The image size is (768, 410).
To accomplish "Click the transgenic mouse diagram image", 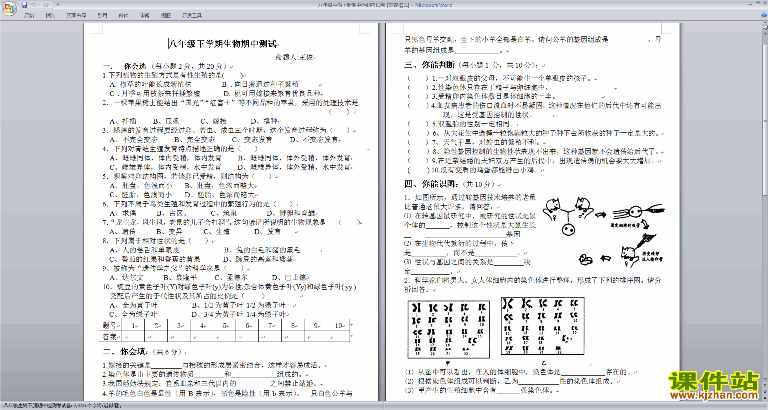I will [603, 232].
